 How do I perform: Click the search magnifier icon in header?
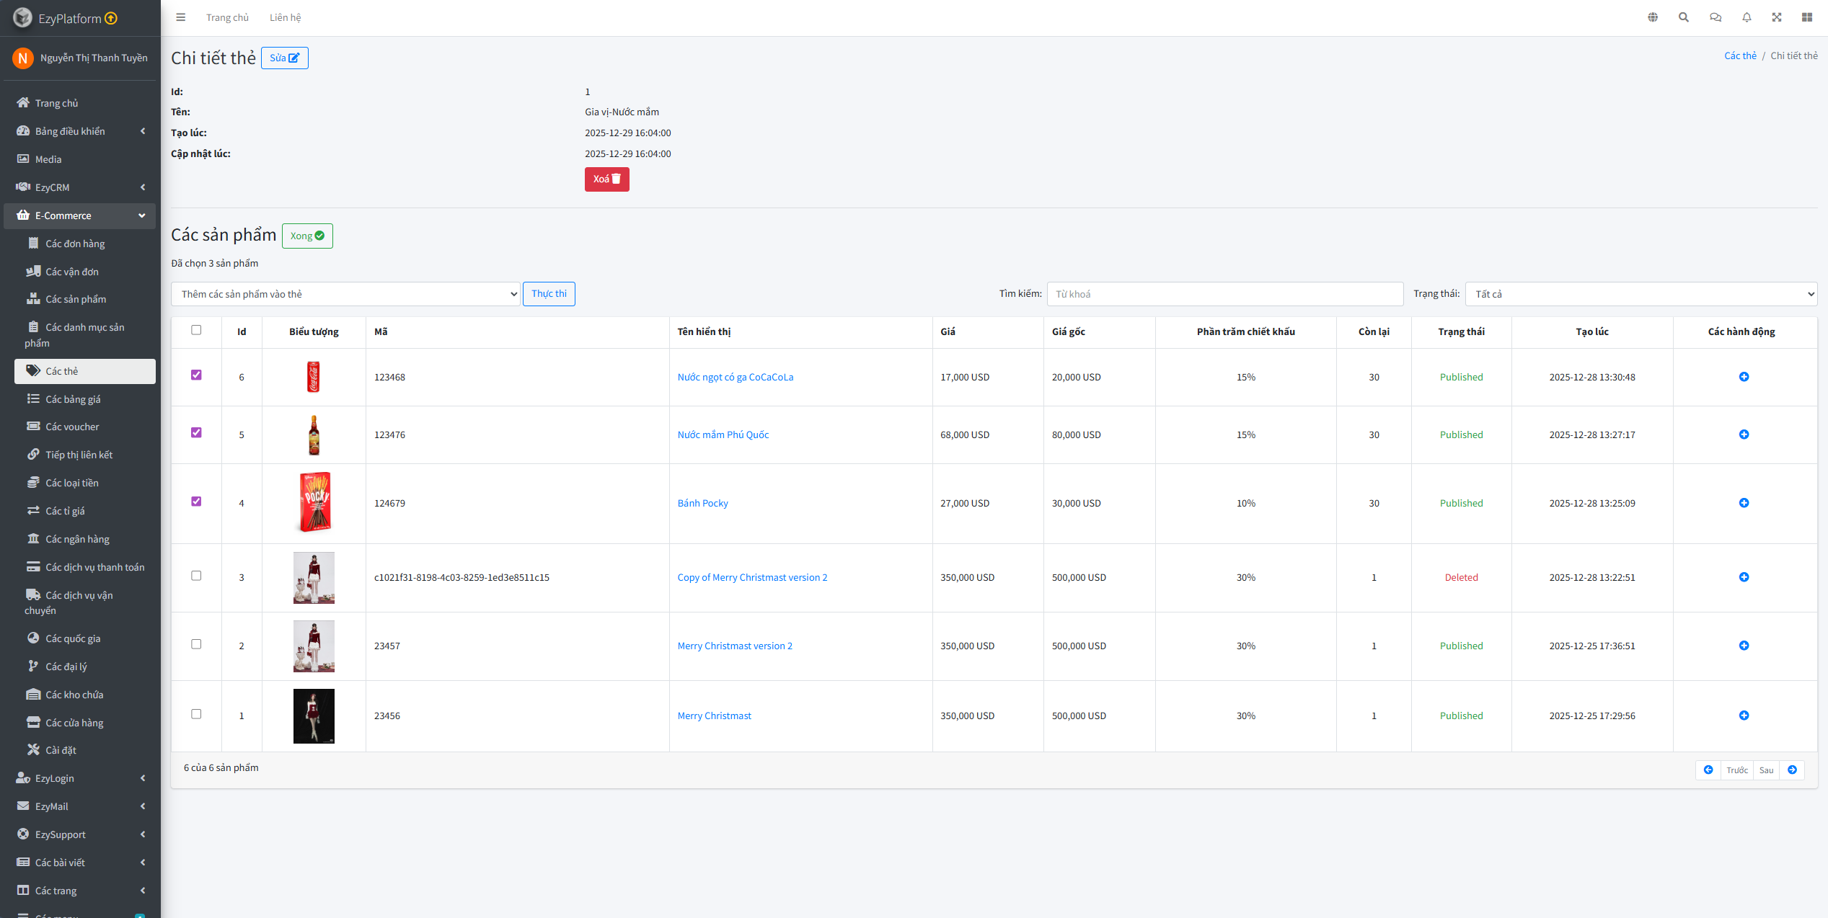click(x=1684, y=17)
